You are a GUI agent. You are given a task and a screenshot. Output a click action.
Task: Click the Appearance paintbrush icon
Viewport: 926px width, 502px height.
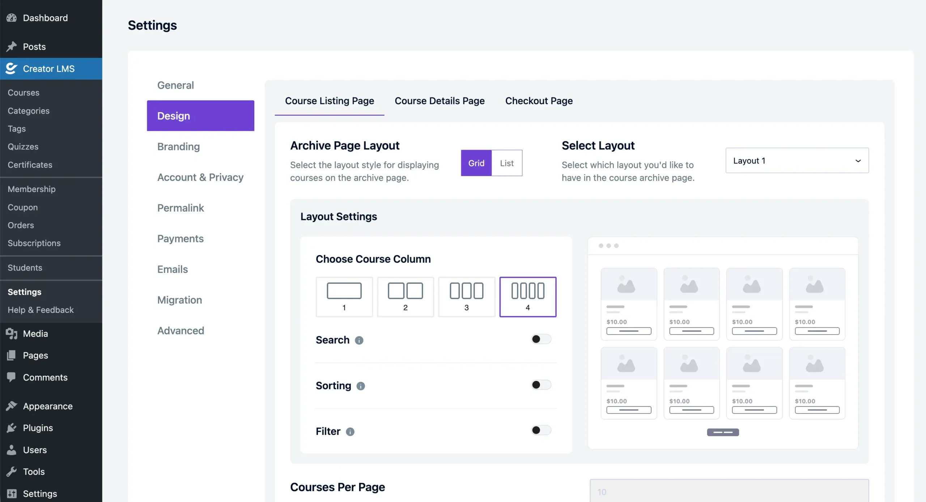coord(11,406)
